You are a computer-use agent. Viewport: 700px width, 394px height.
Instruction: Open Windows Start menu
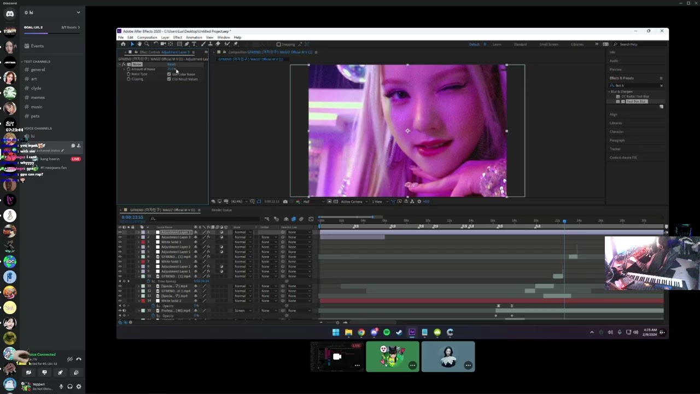(x=336, y=332)
